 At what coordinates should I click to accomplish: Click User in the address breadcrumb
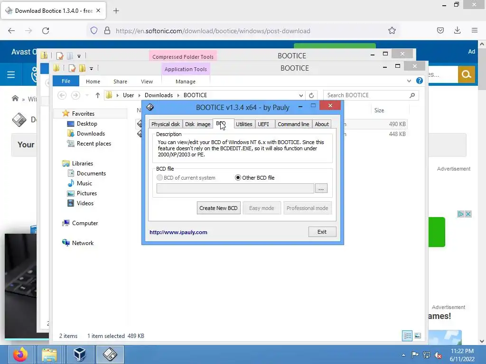tap(128, 95)
